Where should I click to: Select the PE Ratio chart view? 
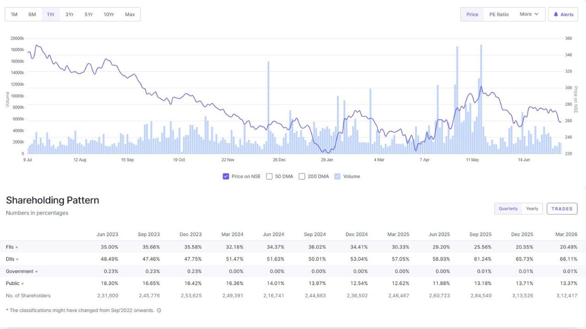click(499, 14)
